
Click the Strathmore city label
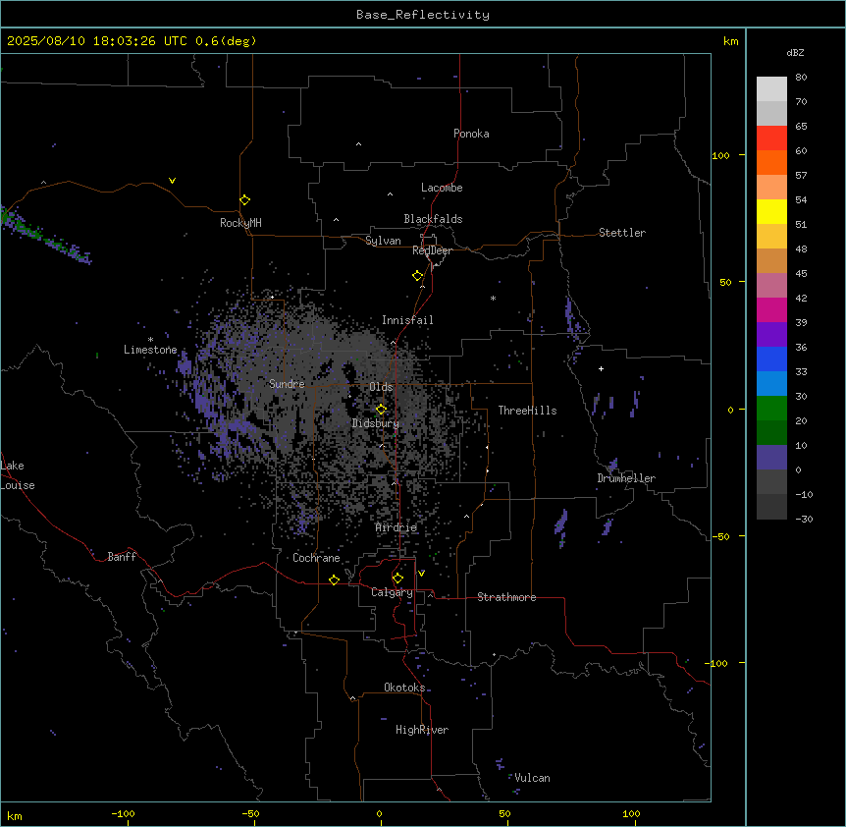pos(506,597)
